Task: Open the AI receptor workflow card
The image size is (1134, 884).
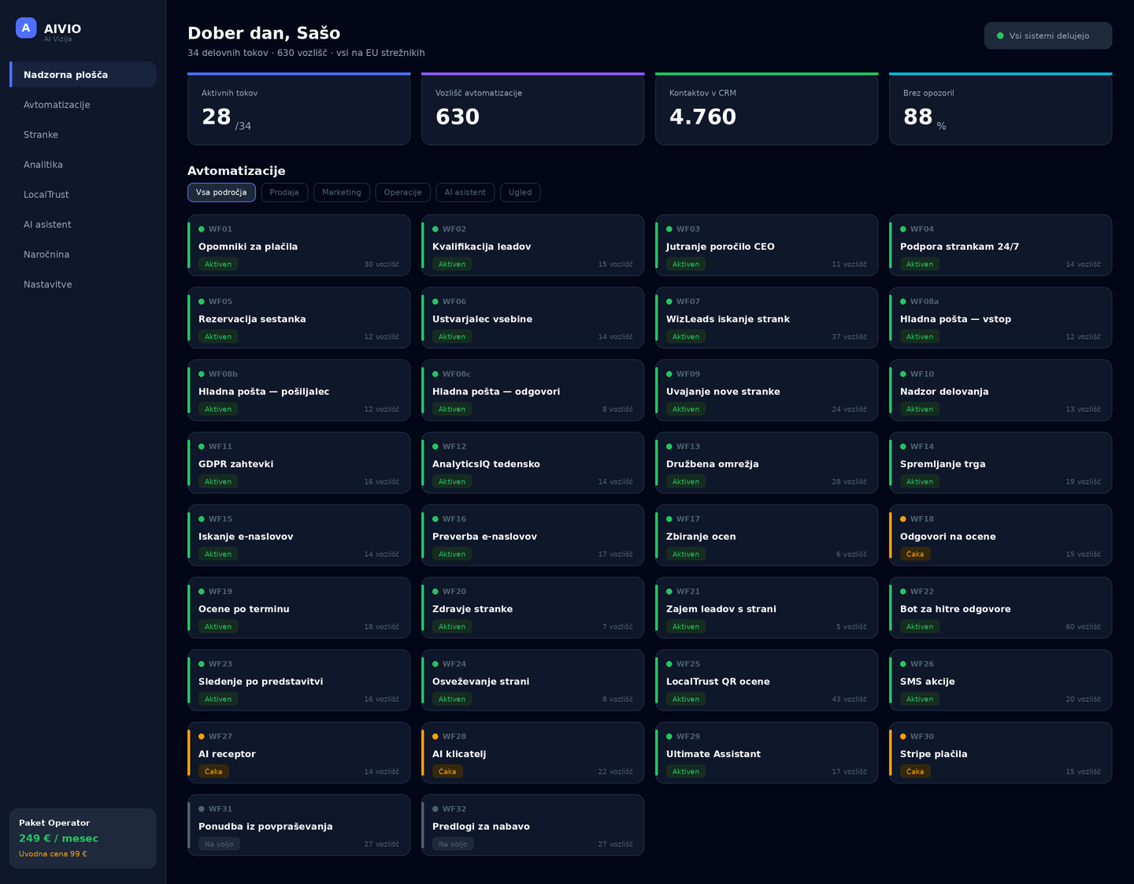Action: coord(298,752)
